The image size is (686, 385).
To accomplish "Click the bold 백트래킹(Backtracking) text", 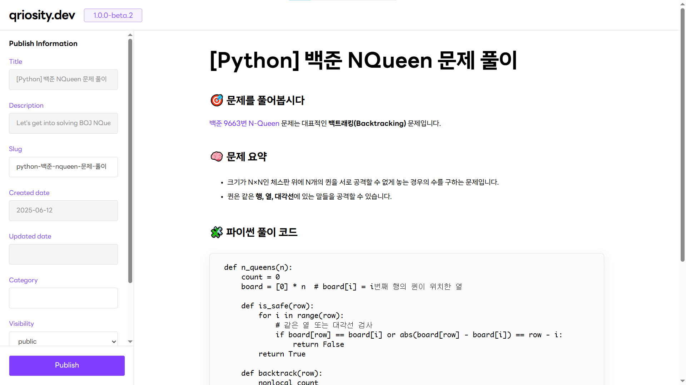I will (367, 123).
